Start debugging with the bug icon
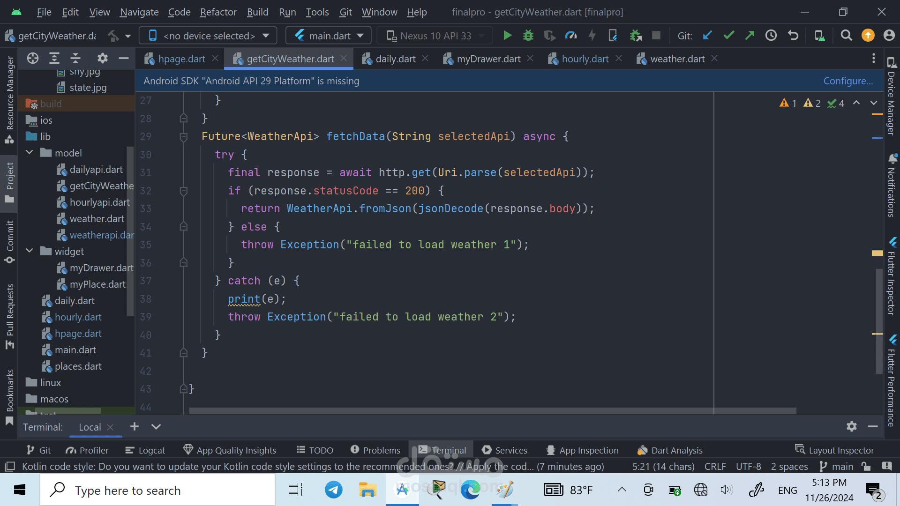Screen dimensions: 900x506 click(x=528, y=36)
